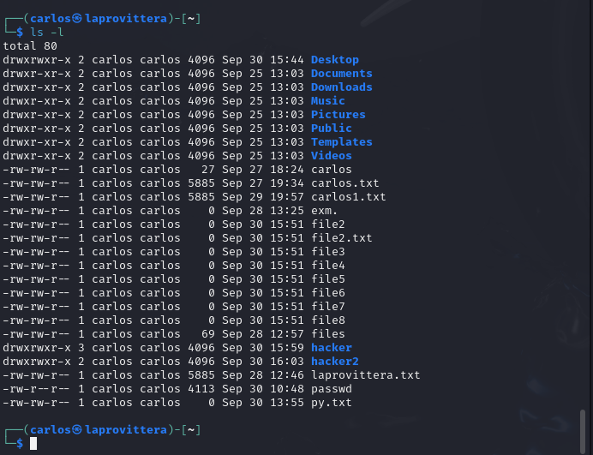
Task: Select the passwd file entry
Action: (332, 389)
